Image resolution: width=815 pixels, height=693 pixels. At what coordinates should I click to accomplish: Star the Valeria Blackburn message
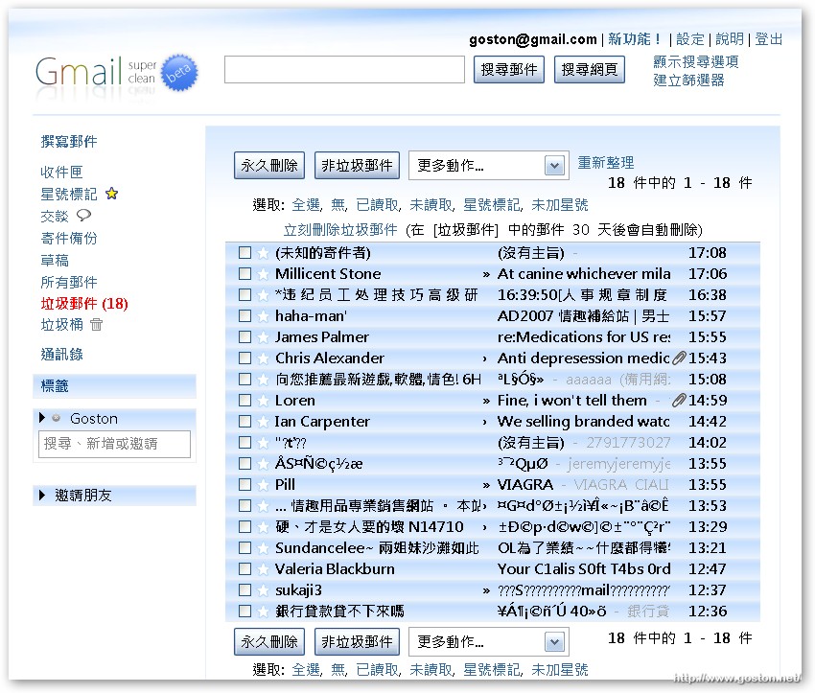pyautogui.click(x=263, y=568)
